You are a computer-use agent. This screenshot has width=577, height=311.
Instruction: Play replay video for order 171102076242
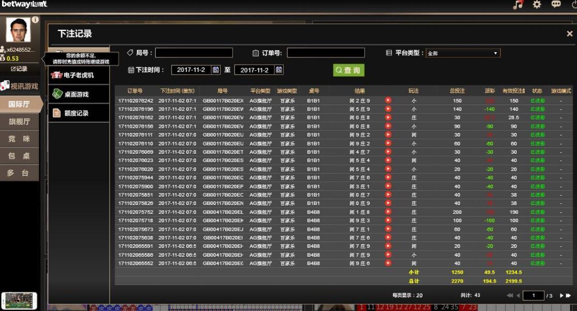[x=388, y=100]
